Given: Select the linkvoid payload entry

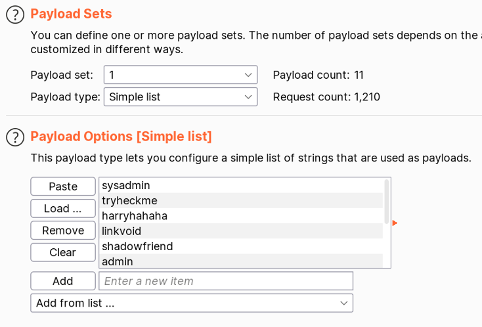Looking at the screenshot, I should tap(241, 231).
